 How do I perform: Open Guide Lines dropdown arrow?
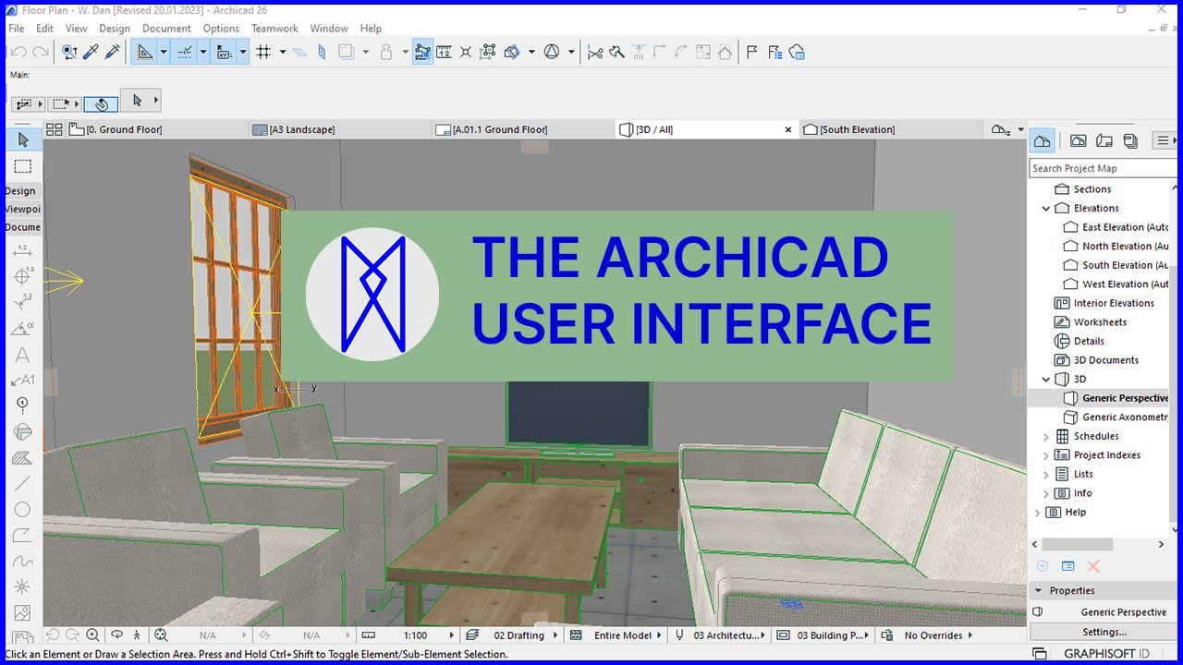pos(164,53)
